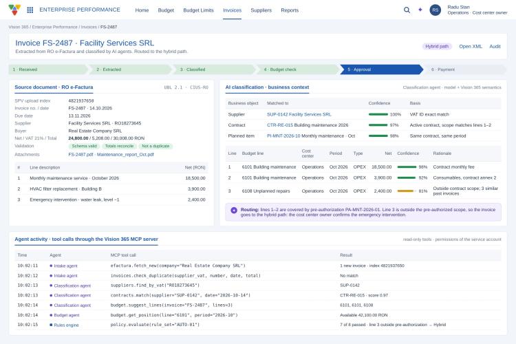Click the 18,500.00 amount in line description table
This screenshot has height=344, width=516.
click(195, 178)
